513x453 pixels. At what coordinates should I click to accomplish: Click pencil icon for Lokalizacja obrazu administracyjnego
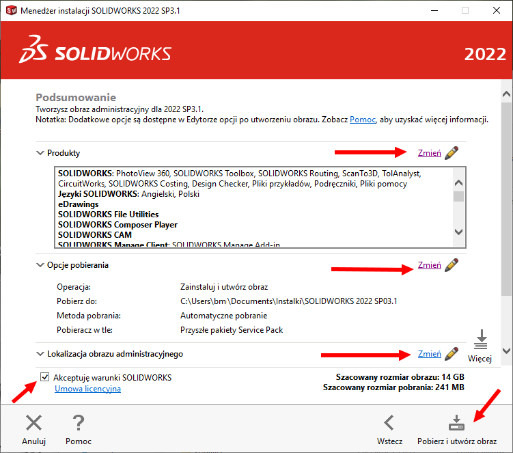coord(452,354)
